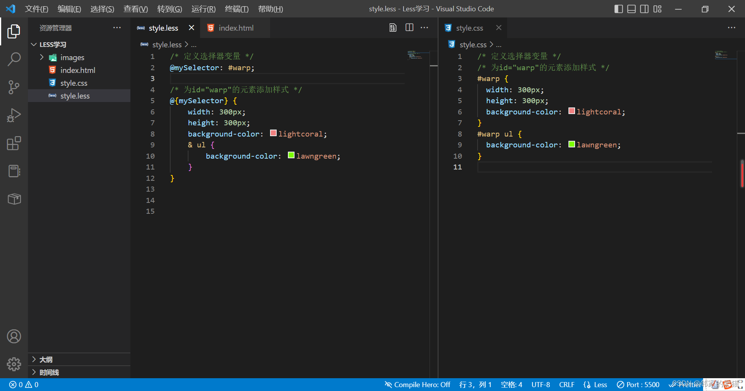Open the 文件(F) menu
Screen dimensions: 745x391
pos(36,9)
